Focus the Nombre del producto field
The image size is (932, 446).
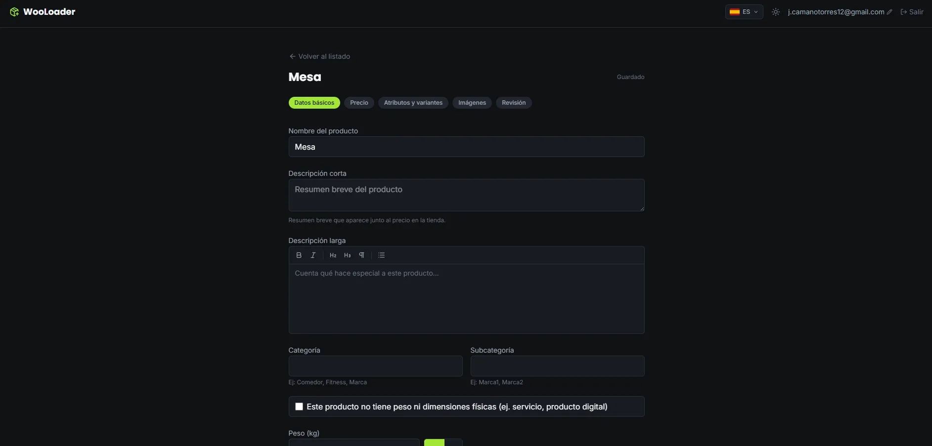click(466, 147)
